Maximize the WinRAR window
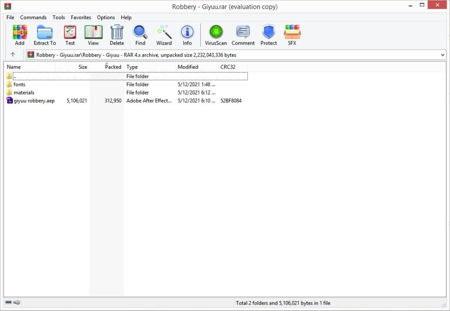The height and width of the screenshot is (311, 450). 422,5
